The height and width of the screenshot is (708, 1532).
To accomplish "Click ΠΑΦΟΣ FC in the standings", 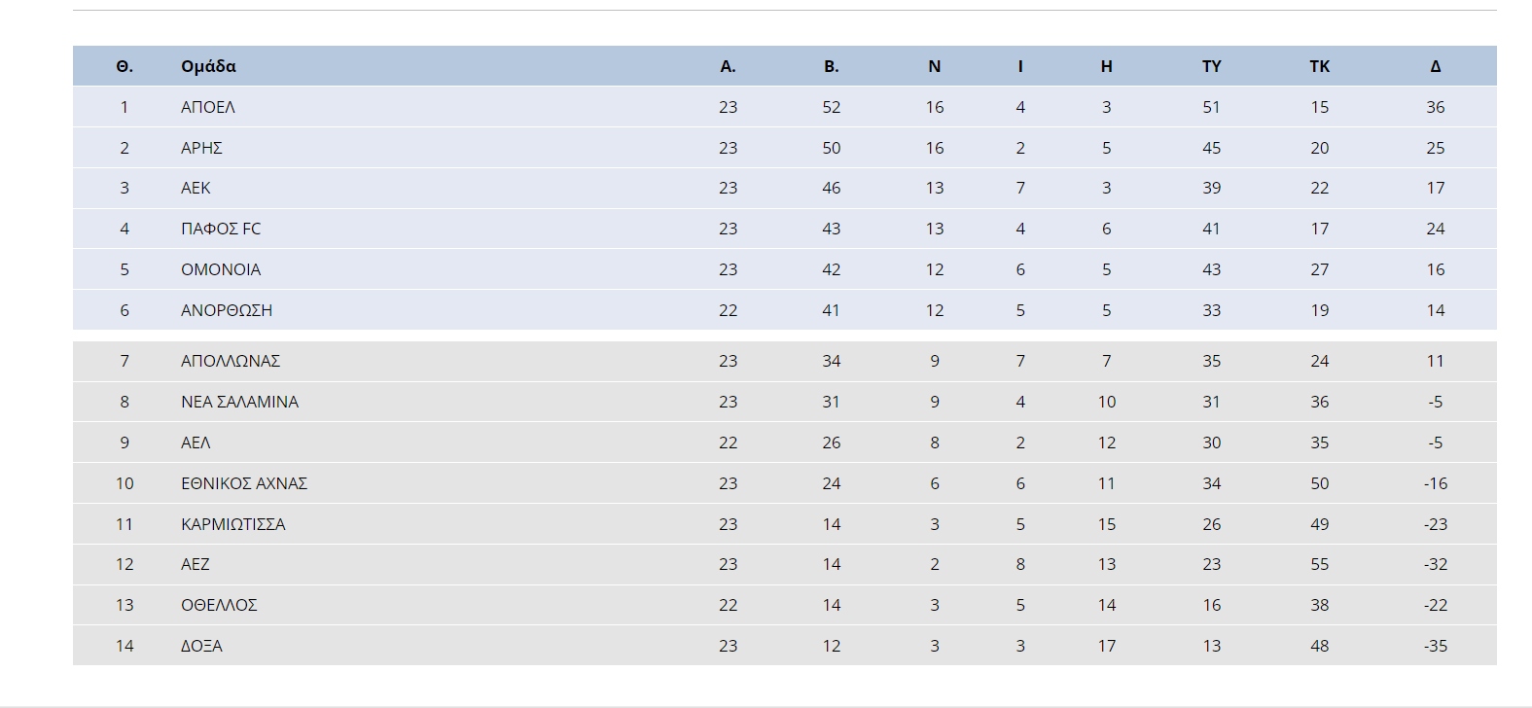I will coord(221,229).
